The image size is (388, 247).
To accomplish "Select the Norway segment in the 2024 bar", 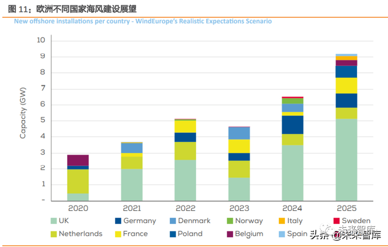I will click(x=293, y=101).
